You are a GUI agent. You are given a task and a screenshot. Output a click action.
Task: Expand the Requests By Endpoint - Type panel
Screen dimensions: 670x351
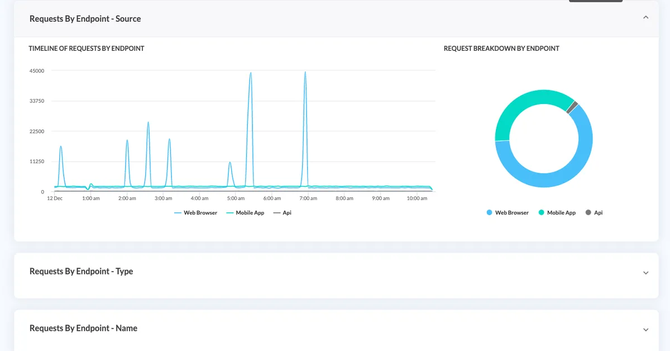tap(645, 273)
